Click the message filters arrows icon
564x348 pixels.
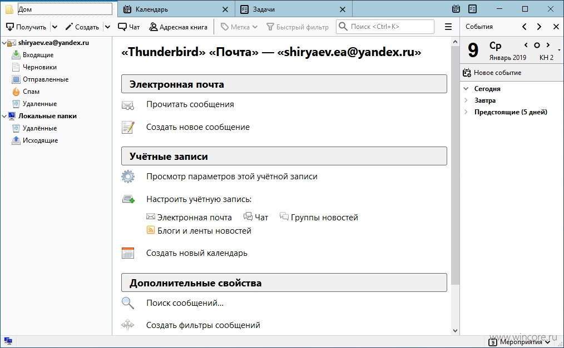[128, 325]
